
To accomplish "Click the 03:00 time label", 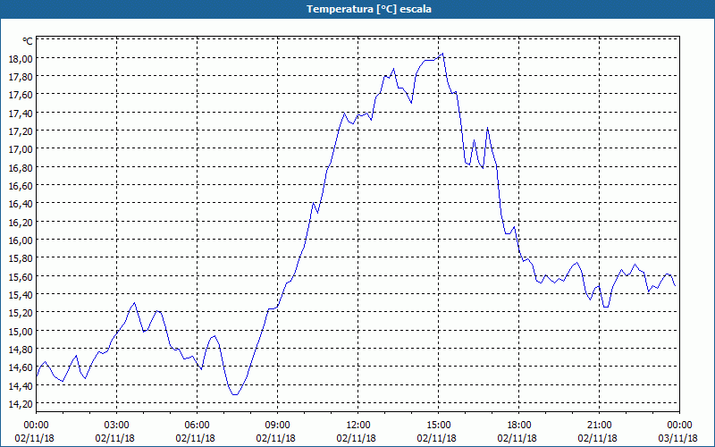I will tap(116, 426).
